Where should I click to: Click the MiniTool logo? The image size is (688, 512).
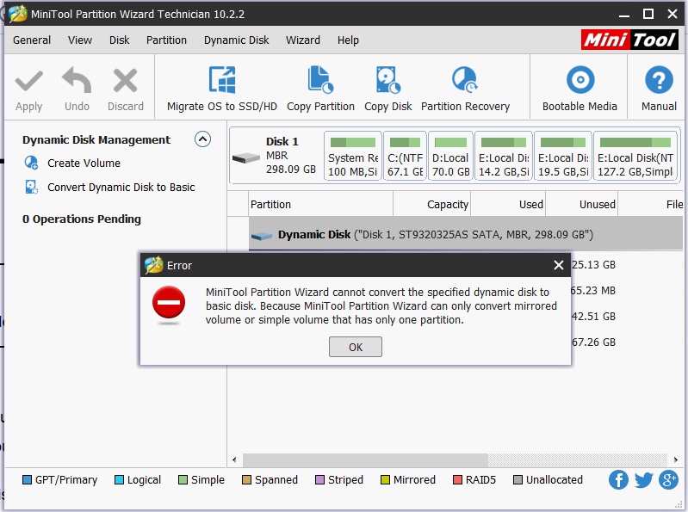pos(629,40)
